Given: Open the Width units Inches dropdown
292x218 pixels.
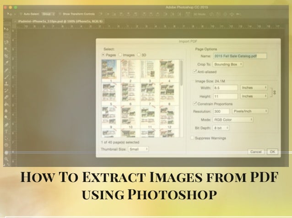Looking at the screenshot, I should click(x=254, y=88).
